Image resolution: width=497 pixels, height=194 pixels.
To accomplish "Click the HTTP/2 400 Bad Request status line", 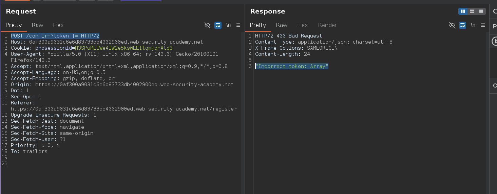I will click(x=288, y=36).
